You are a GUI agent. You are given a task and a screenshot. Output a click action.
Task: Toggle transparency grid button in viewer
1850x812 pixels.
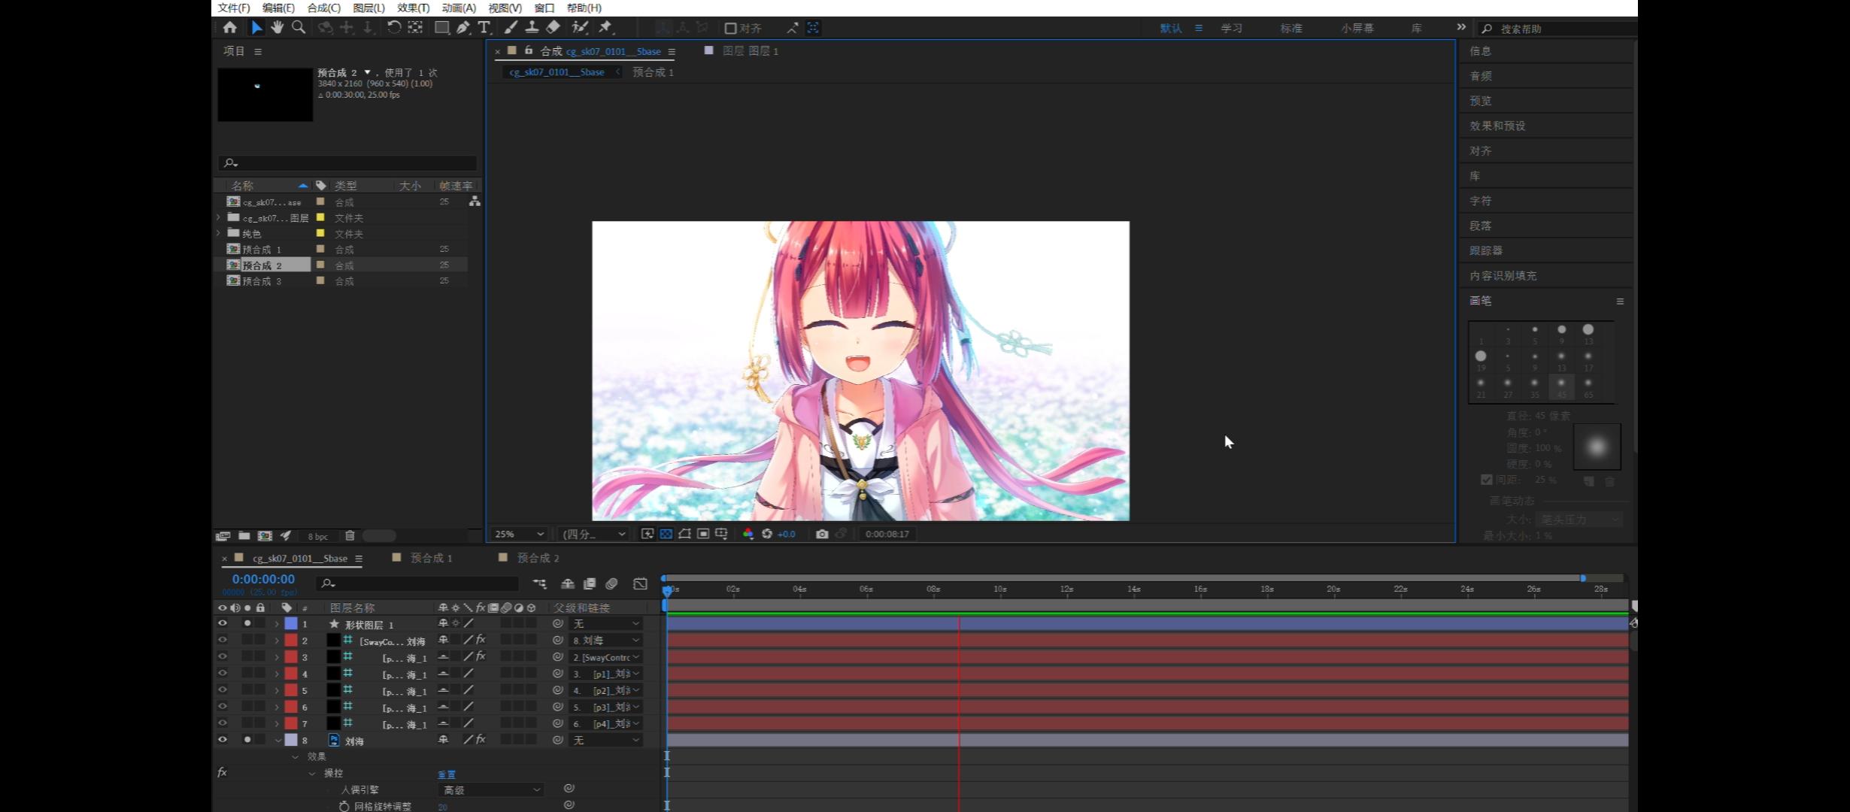click(x=666, y=534)
